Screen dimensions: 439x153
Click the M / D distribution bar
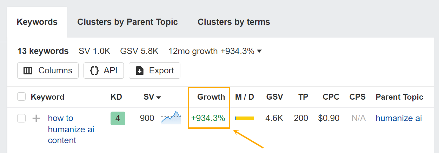point(245,118)
